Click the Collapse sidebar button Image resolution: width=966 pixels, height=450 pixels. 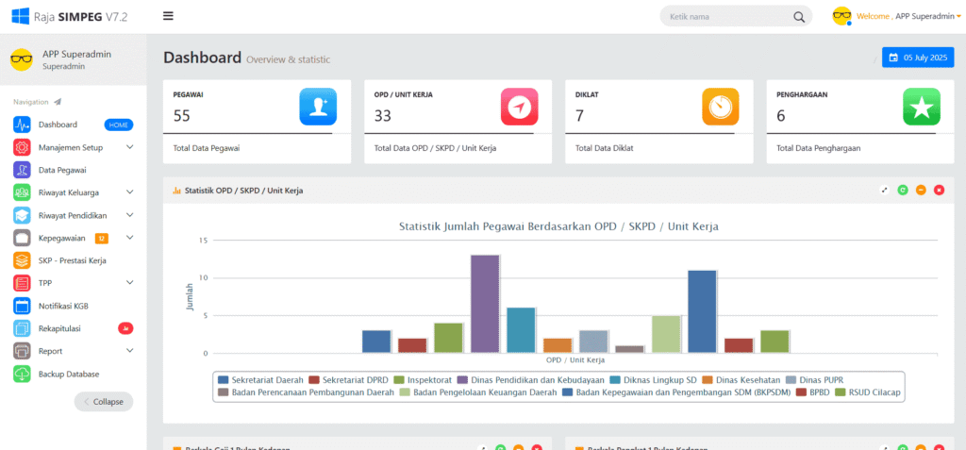click(x=104, y=401)
